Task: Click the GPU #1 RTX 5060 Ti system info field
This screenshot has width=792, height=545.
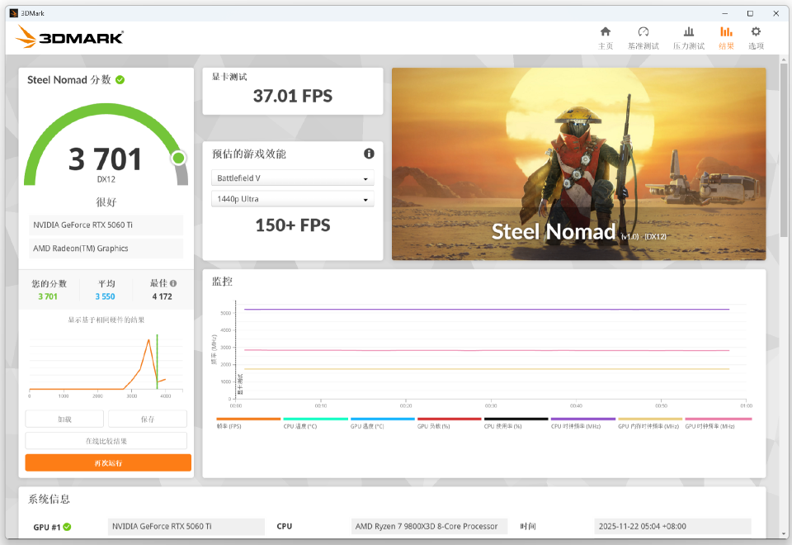Action: click(186, 526)
